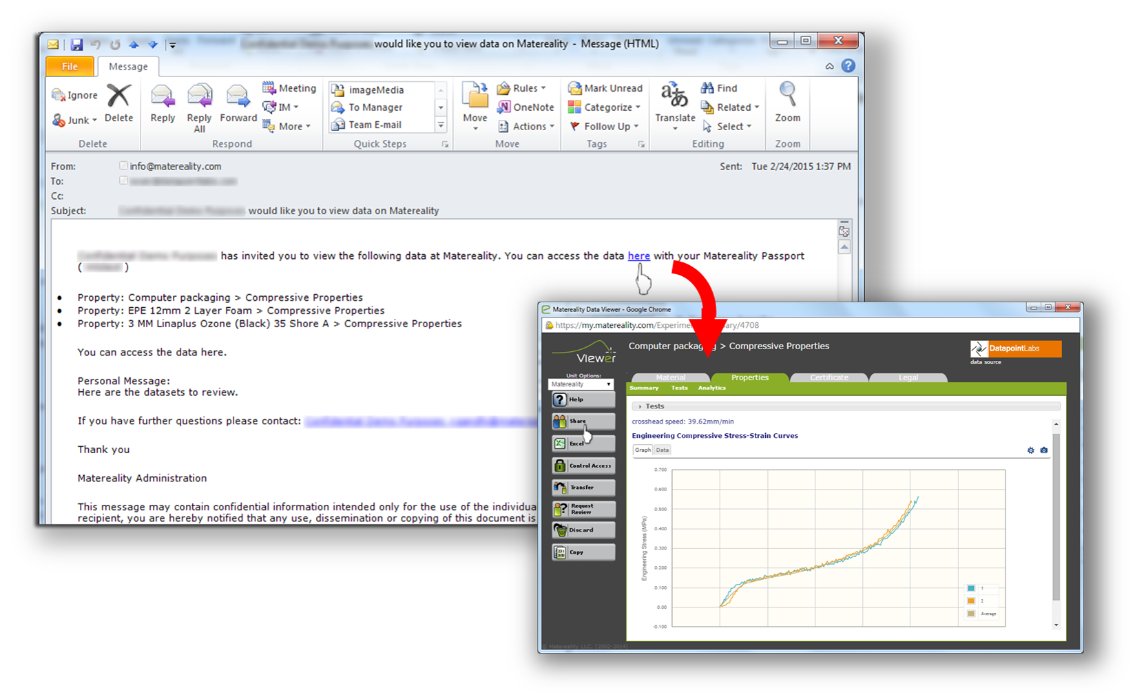Viewport: 1135px width, 699px height.
Task: Click the Save icon in Outlook quick access toolbar
Action: point(76,45)
